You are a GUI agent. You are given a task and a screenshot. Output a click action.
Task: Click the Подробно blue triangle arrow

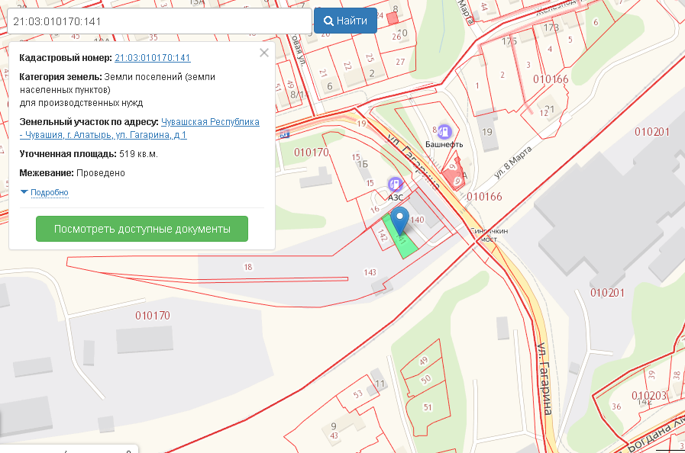click(x=24, y=192)
